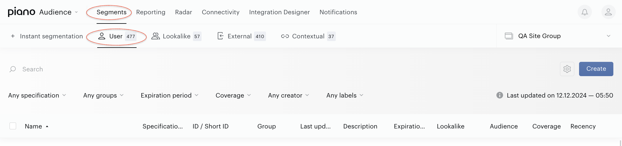Select the Contextual segments tab

pos(308,36)
